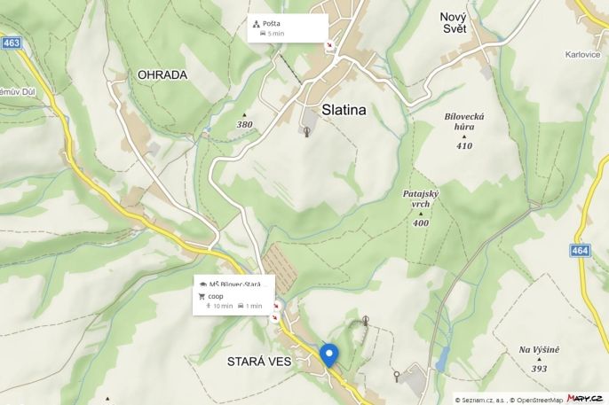Select the Slatina village label
This screenshot has height=405, width=609.
pyautogui.click(x=344, y=110)
